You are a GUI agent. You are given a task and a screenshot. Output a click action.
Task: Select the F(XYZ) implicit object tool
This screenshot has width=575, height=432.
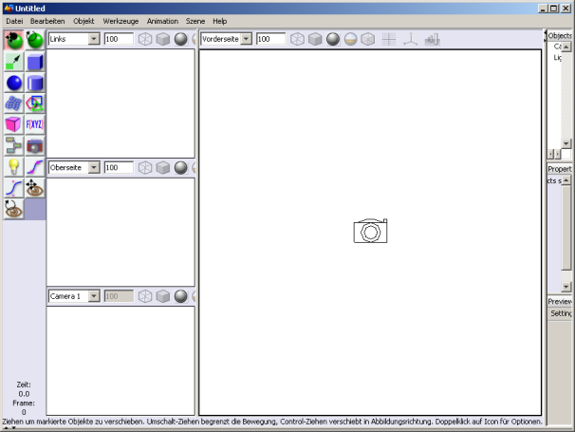pos(35,124)
